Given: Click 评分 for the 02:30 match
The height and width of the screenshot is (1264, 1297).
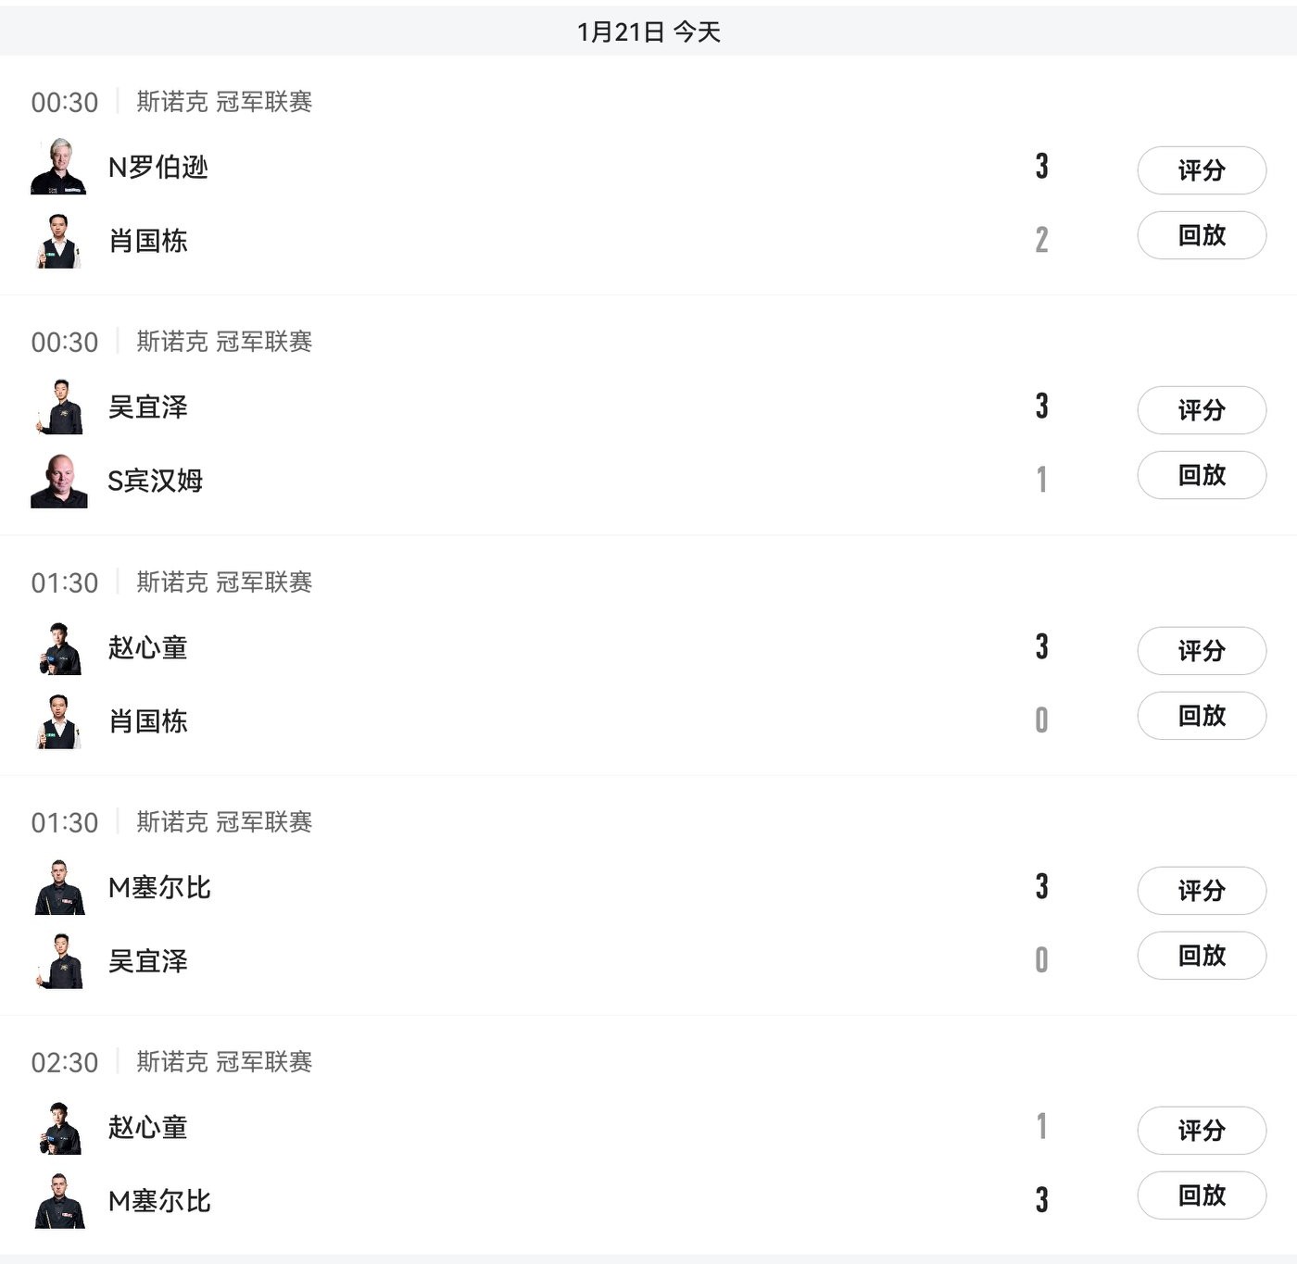Looking at the screenshot, I should (x=1201, y=1131).
